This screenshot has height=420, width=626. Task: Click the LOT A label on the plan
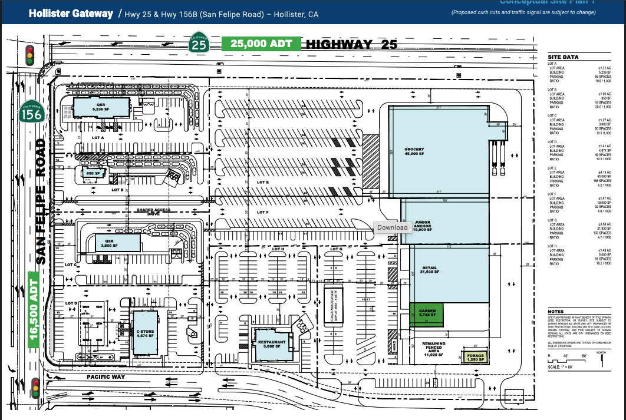point(98,138)
